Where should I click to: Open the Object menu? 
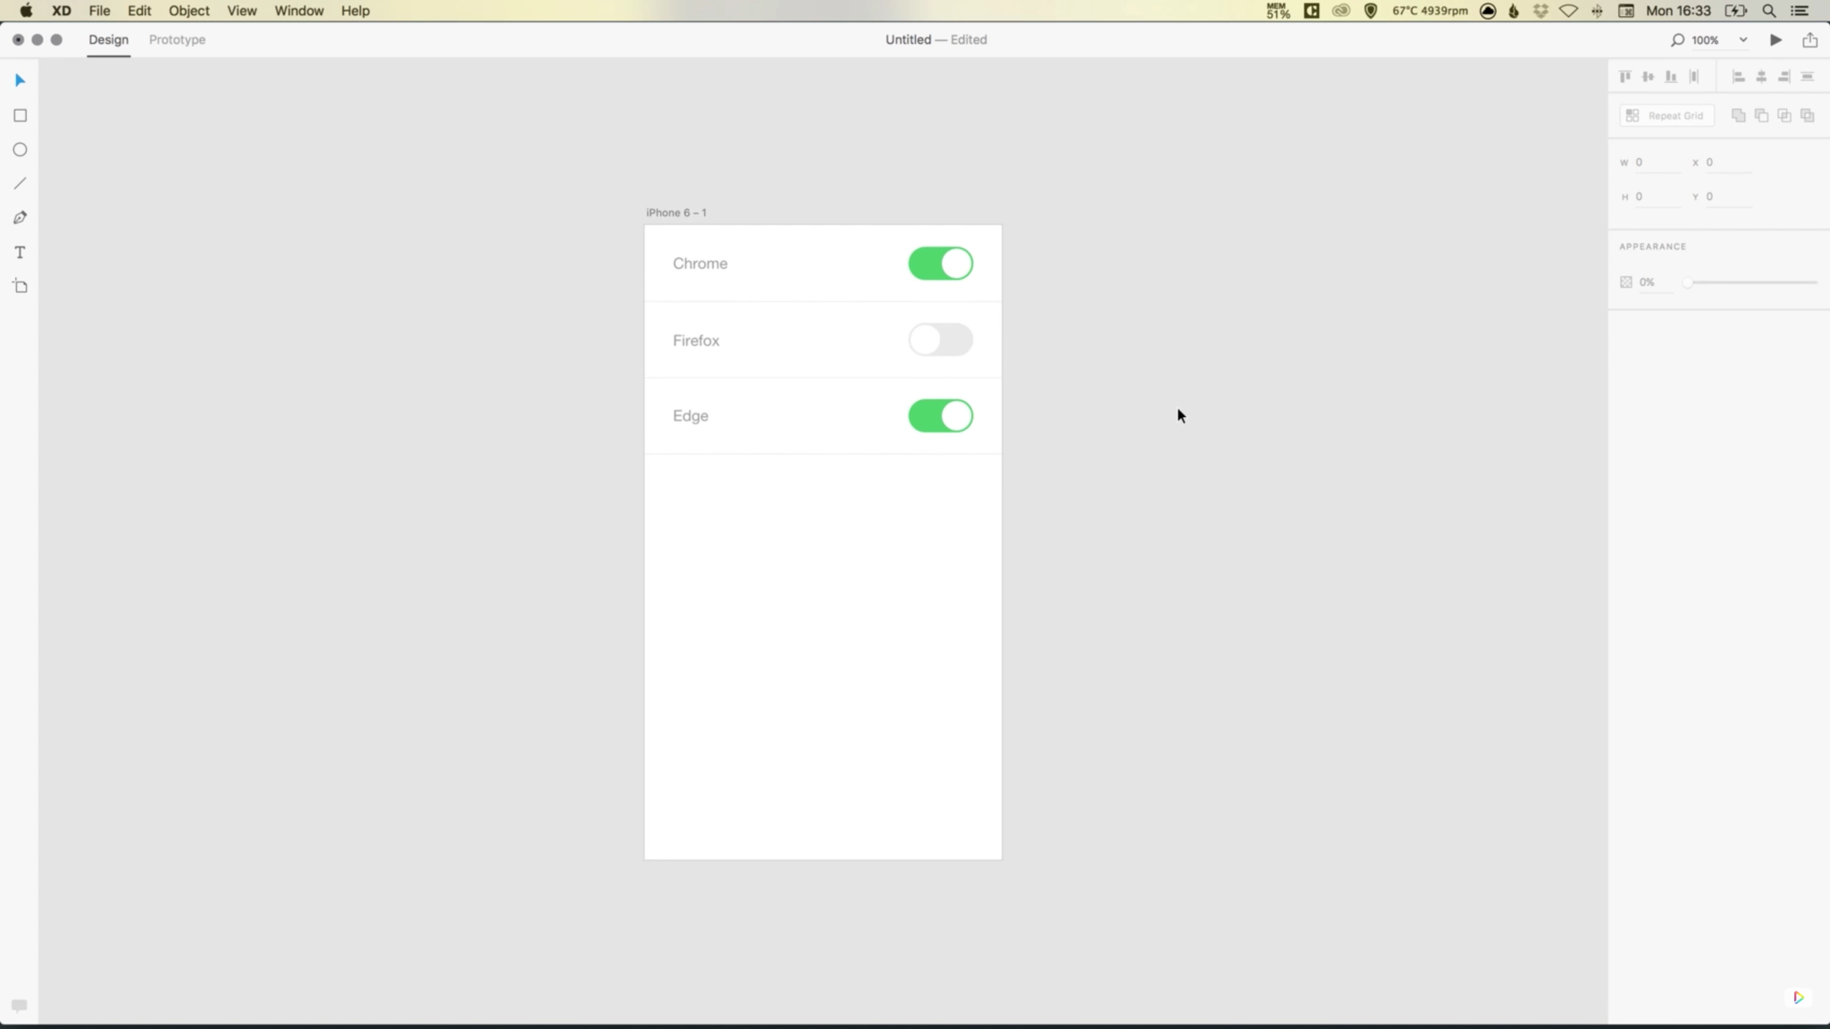[189, 11]
